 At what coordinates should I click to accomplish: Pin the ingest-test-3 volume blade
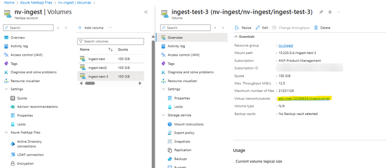coord(321,12)
